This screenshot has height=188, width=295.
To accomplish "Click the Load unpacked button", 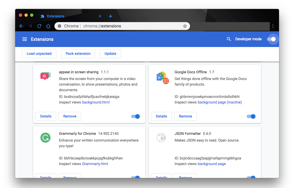I will pos(39,54).
